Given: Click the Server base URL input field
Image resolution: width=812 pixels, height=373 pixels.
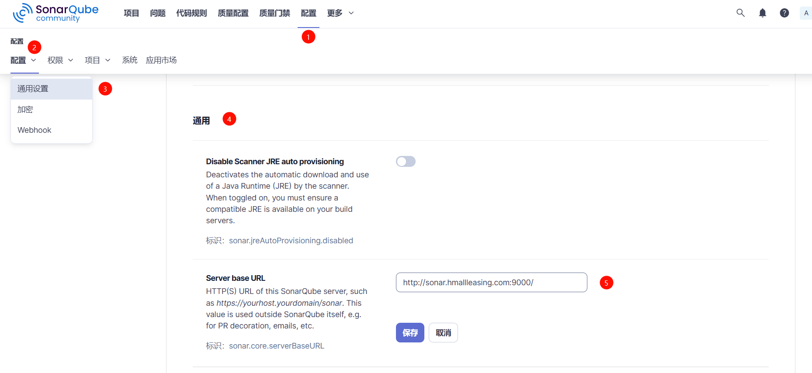Looking at the screenshot, I should [x=491, y=283].
